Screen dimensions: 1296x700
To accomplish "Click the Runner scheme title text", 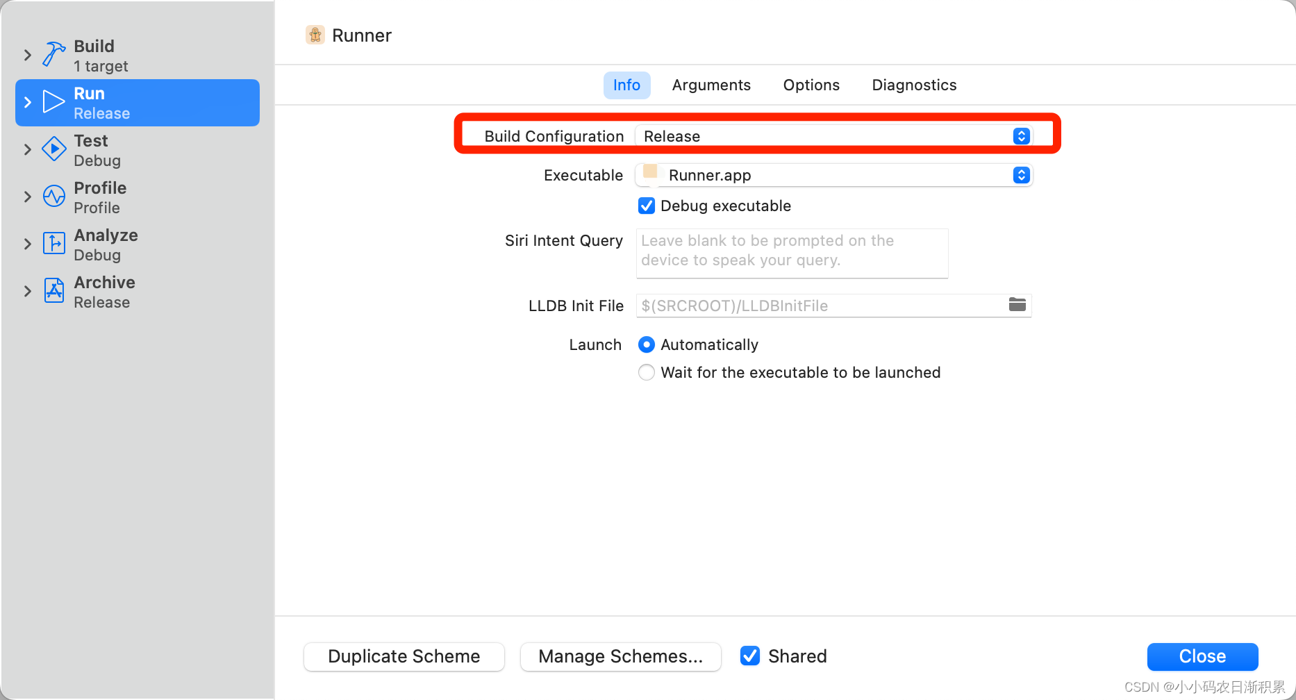I will point(362,35).
